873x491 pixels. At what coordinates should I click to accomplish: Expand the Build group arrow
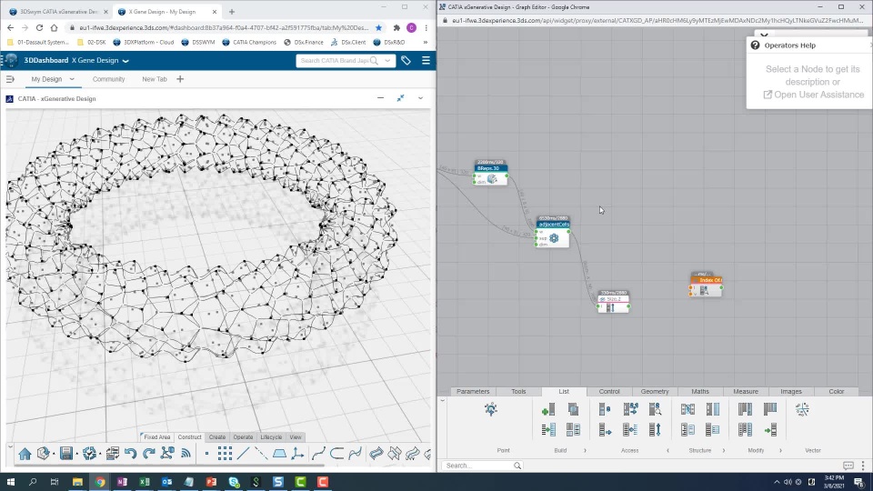[x=585, y=450]
